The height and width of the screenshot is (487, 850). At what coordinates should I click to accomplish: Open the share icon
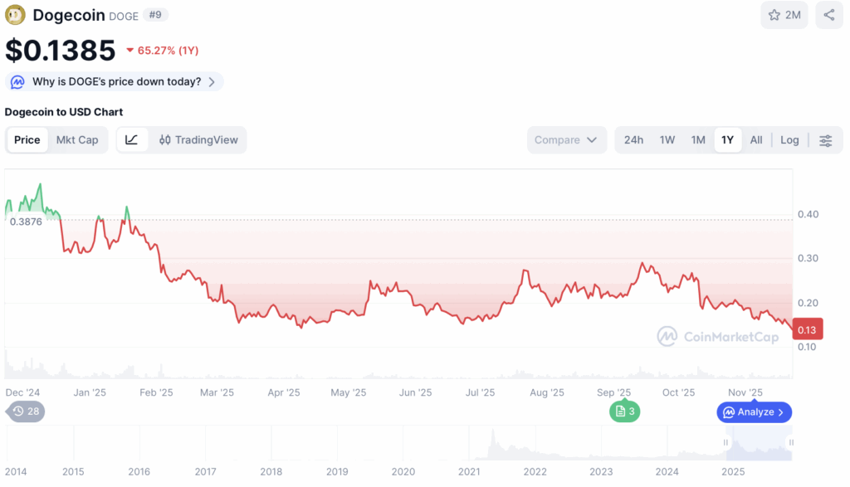[x=828, y=15]
